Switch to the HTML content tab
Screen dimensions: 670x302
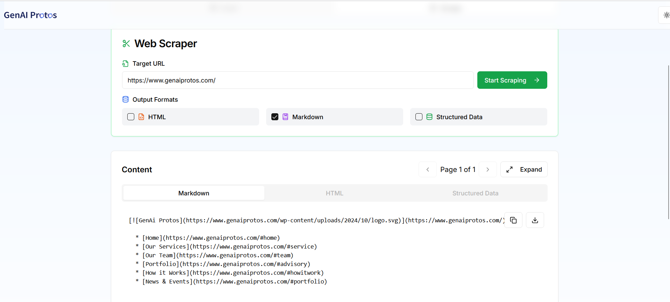[335, 193]
